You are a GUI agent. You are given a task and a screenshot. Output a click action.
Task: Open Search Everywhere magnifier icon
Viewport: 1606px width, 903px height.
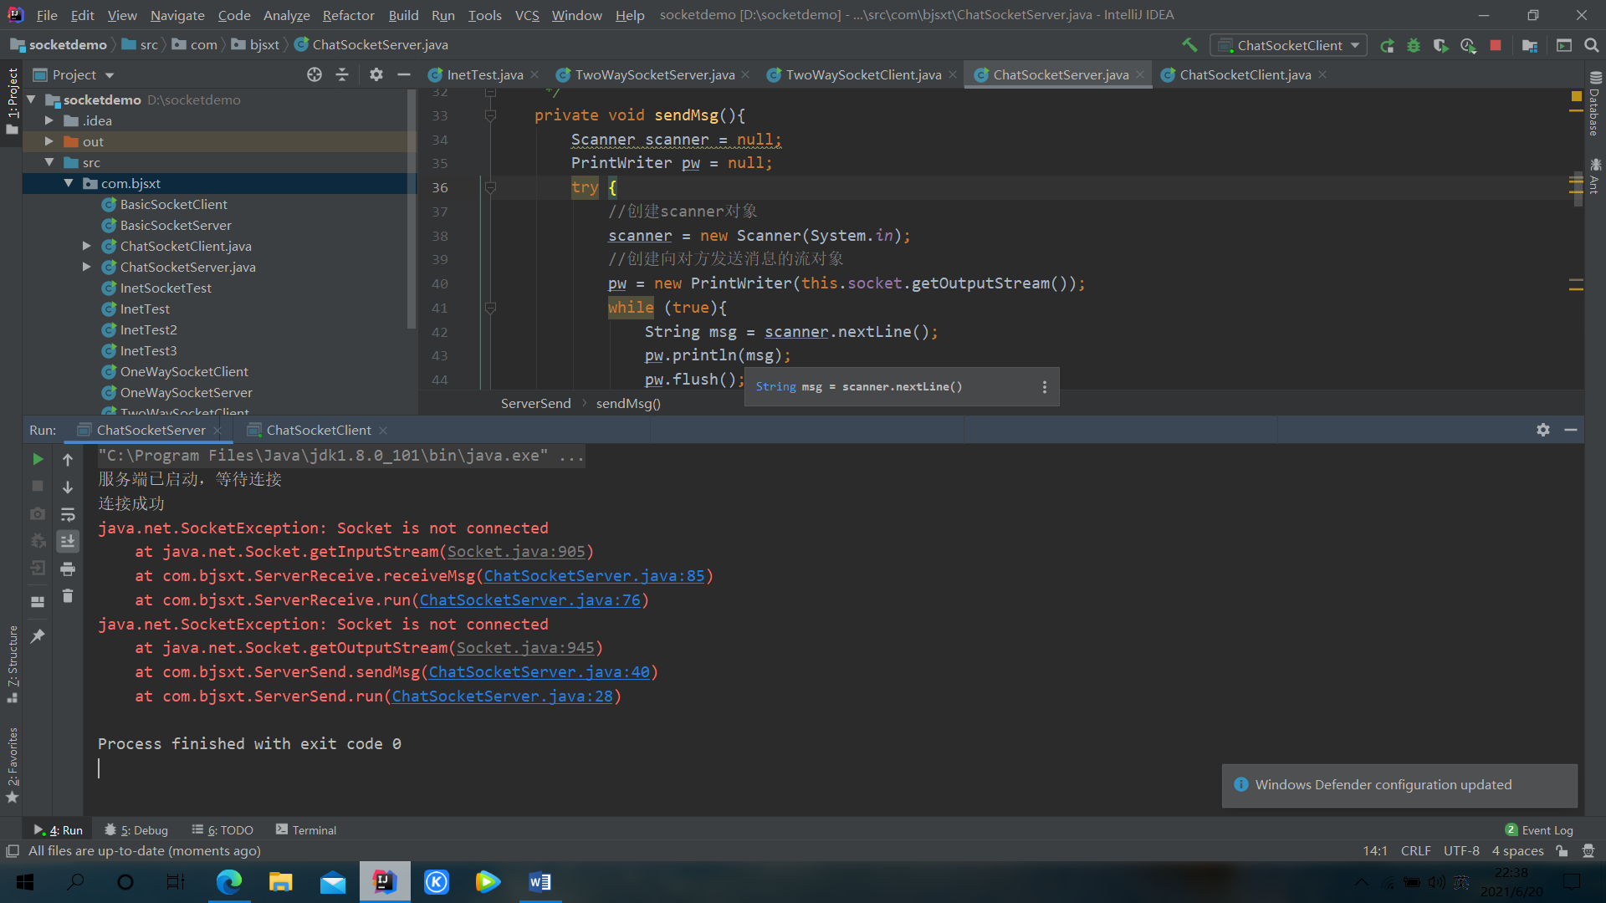tap(1592, 45)
